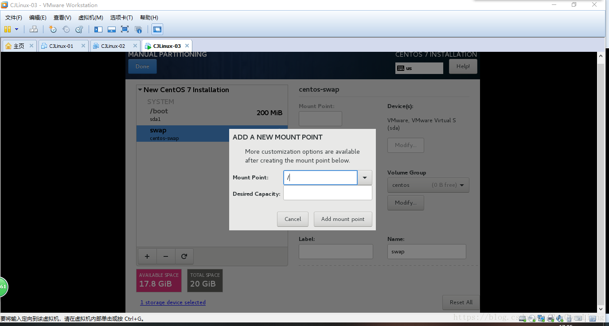Take a snapshot using the clock-star icon
609x326 pixels.
53,30
